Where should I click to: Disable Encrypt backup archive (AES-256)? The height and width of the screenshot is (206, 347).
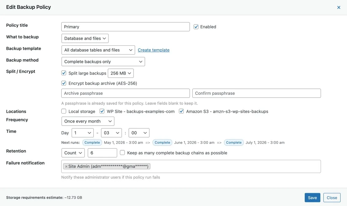click(64, 83)
